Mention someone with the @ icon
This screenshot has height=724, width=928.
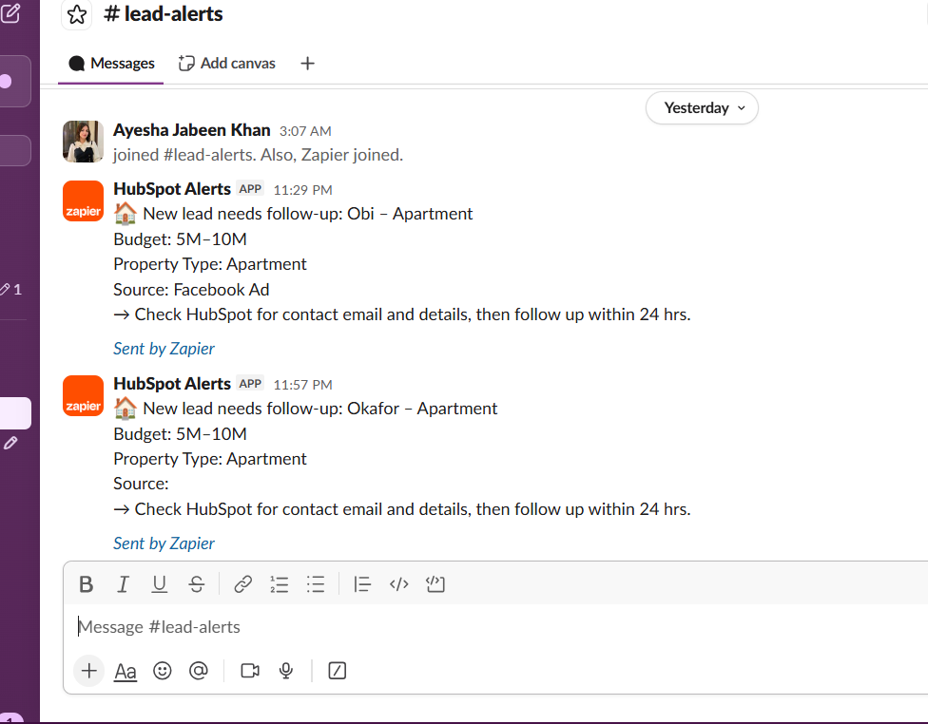click(199, 671)
